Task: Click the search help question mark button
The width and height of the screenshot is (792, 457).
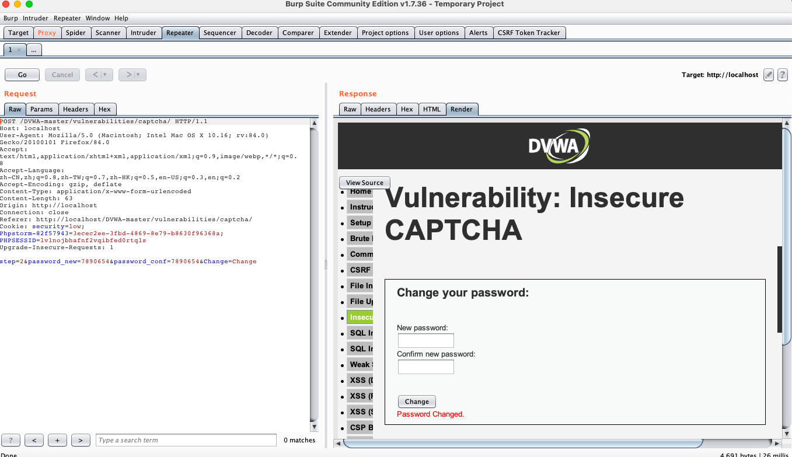Action: (x=11, y=440)
